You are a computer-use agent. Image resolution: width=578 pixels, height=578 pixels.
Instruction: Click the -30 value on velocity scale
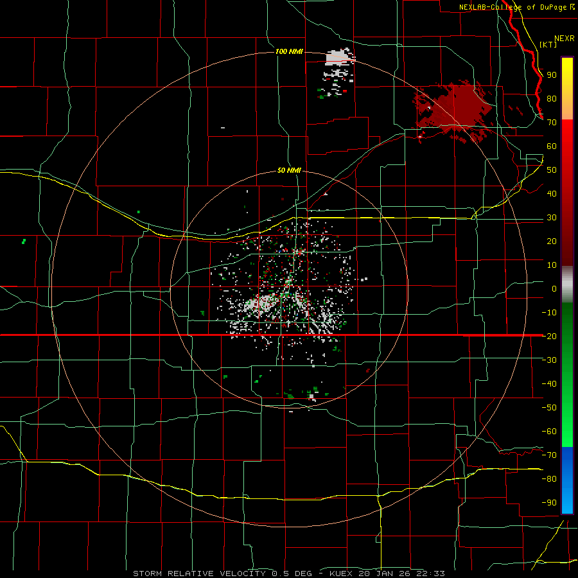pyautogui.click(x=549, y=360)
